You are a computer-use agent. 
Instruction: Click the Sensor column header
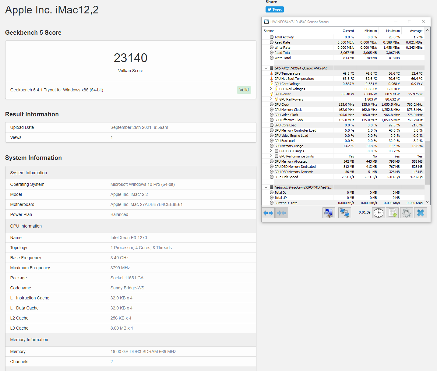[x=298, y=31]
